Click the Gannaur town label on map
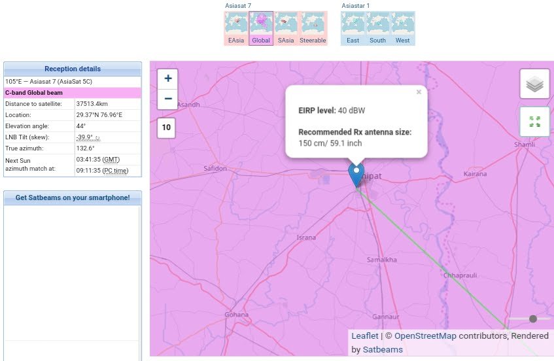The height and width of the screenshot is (361, 554). tap(385, 317)
